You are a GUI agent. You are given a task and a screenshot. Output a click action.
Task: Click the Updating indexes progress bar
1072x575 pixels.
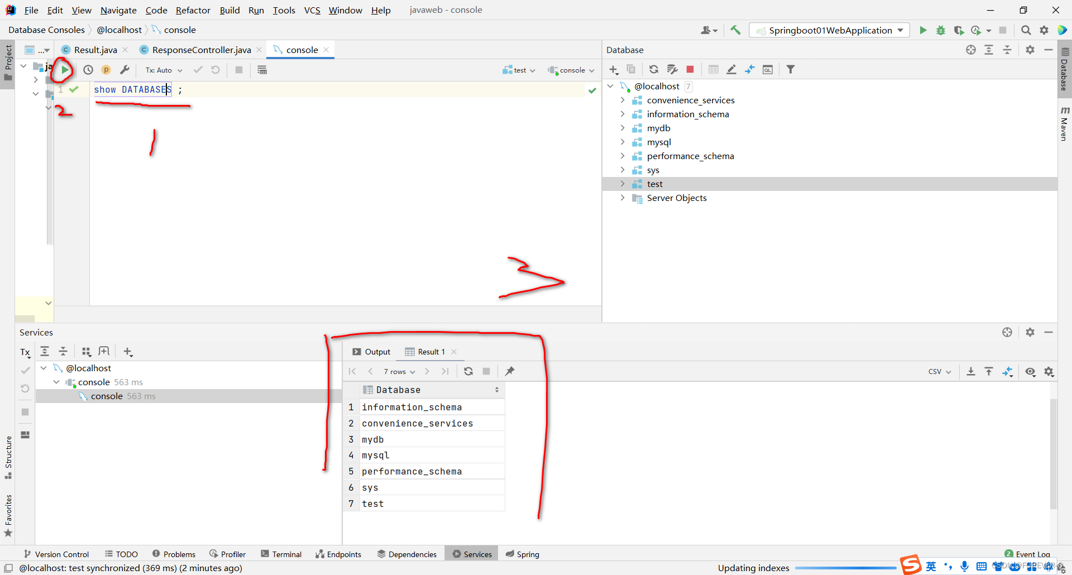tap(846, 568)
